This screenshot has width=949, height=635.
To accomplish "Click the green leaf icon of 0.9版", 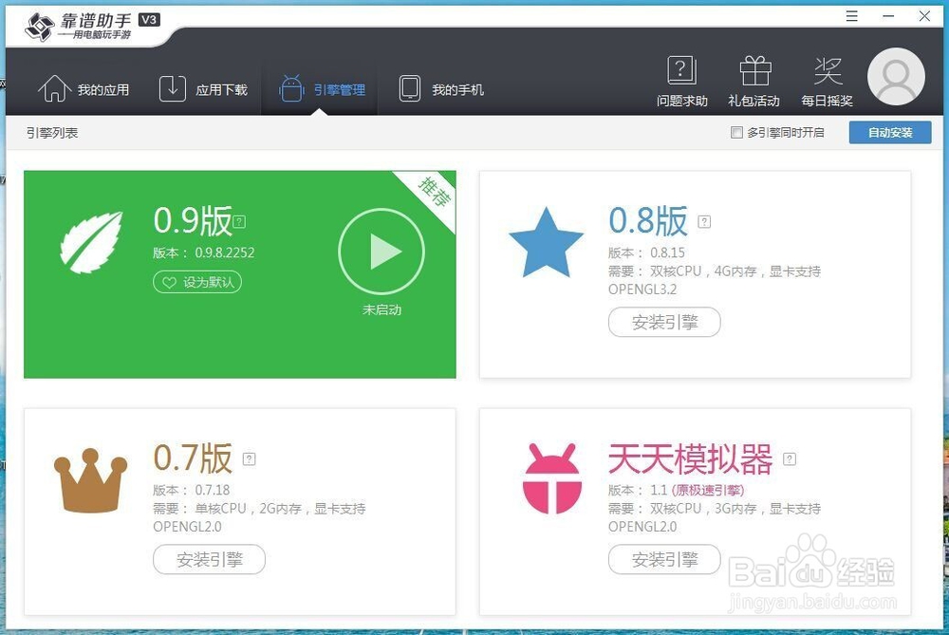I will [91, 243].
